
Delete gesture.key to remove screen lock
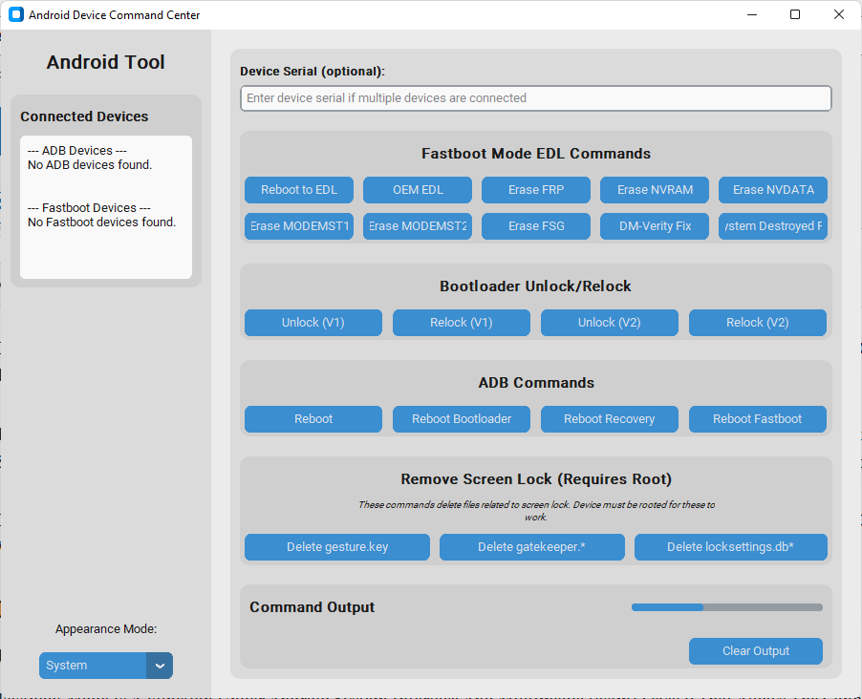click(336, 547)
